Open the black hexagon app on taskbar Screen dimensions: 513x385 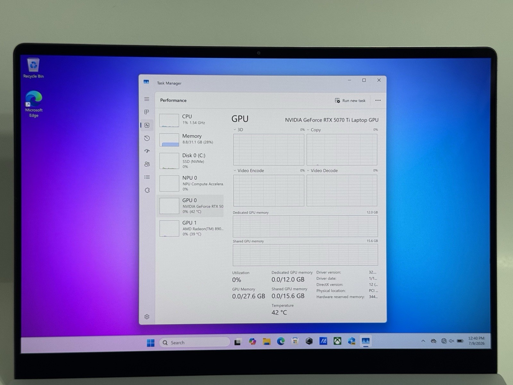pyautogui.click(x=309, y=341)
